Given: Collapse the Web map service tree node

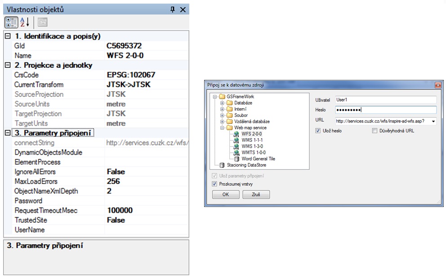Looking at the screenshot, I should click(x=222, y=128).
